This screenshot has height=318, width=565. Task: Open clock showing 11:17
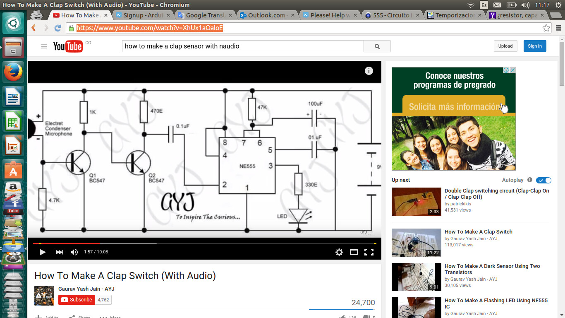coord(542,5)
